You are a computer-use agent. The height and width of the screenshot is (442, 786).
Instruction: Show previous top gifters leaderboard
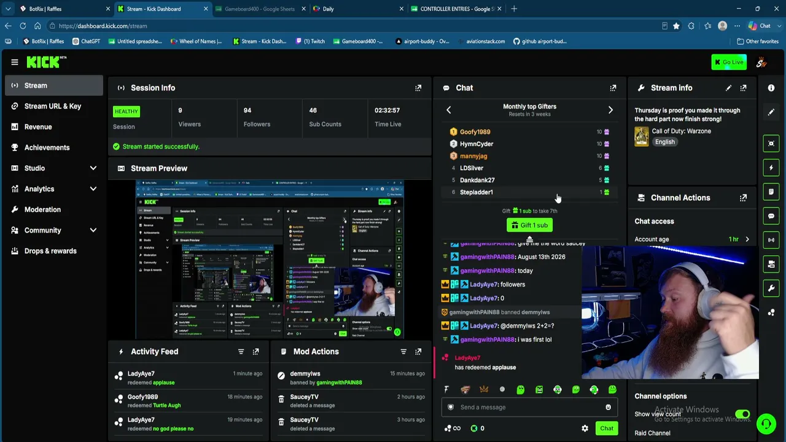pos(448,110)
